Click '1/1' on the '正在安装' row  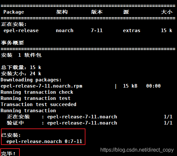pos(168,117)
